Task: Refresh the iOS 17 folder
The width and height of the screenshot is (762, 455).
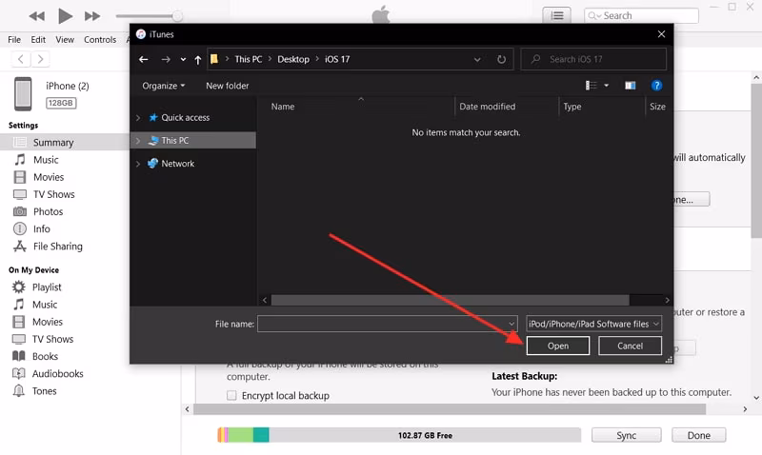Action: click(502, 59)
